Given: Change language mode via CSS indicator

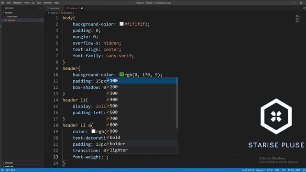Looking at the screenshot, I should point(284,170).
